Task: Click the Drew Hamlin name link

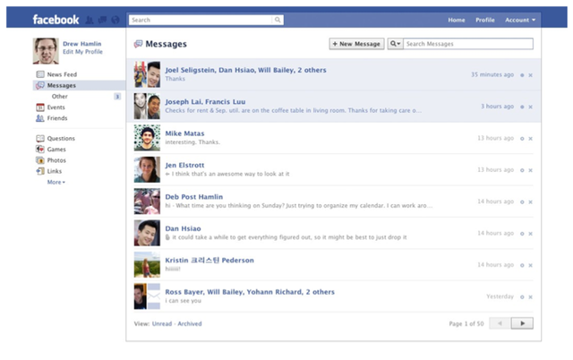Action: [81, 44]
